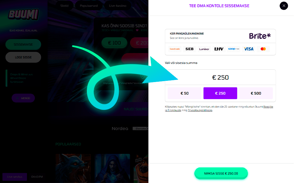Click the Brite logo
The image size is (306, 183).
click(x=260, y=36)
